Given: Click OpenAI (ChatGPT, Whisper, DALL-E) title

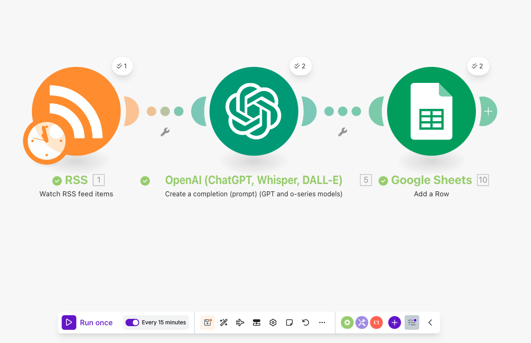Looking at the screenshot, I should [254, 180].
